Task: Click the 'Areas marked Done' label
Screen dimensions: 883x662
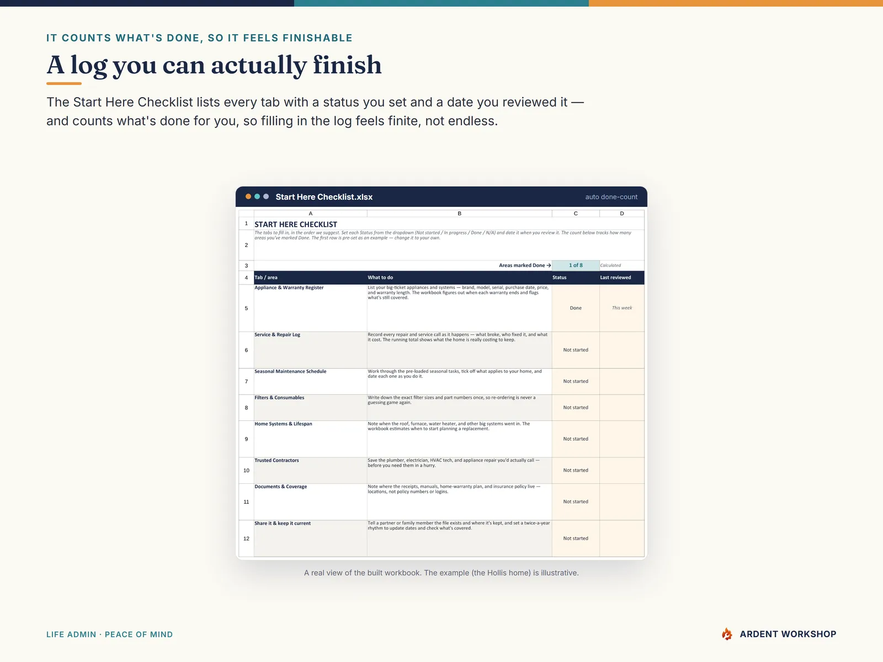Action: click(x=525, y=265)
